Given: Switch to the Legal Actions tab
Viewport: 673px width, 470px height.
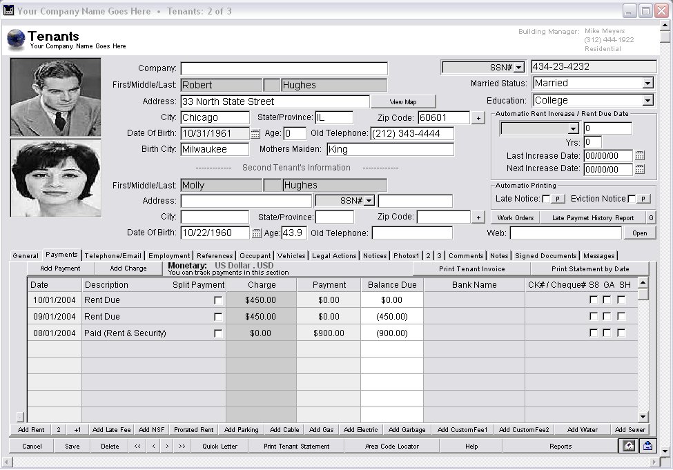Looking at the screenshot, I should tap(334, 256).
